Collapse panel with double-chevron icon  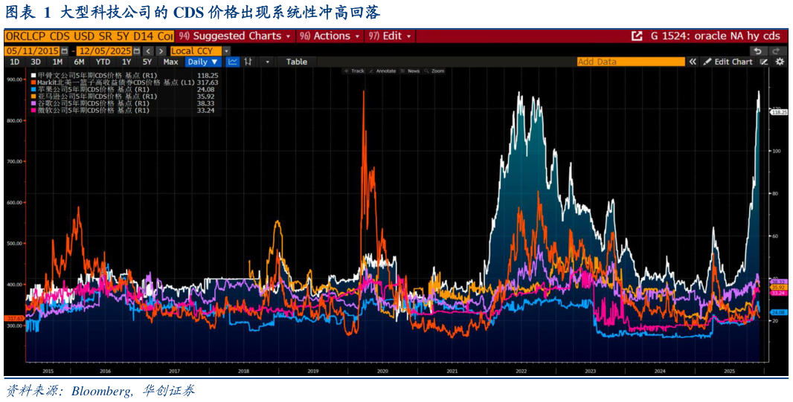(693, 62)
